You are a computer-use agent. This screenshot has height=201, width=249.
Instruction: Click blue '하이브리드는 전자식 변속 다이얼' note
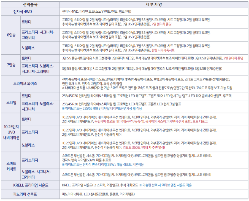click(103, 164)
